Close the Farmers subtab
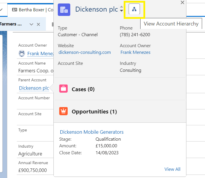 pos(38,24)
